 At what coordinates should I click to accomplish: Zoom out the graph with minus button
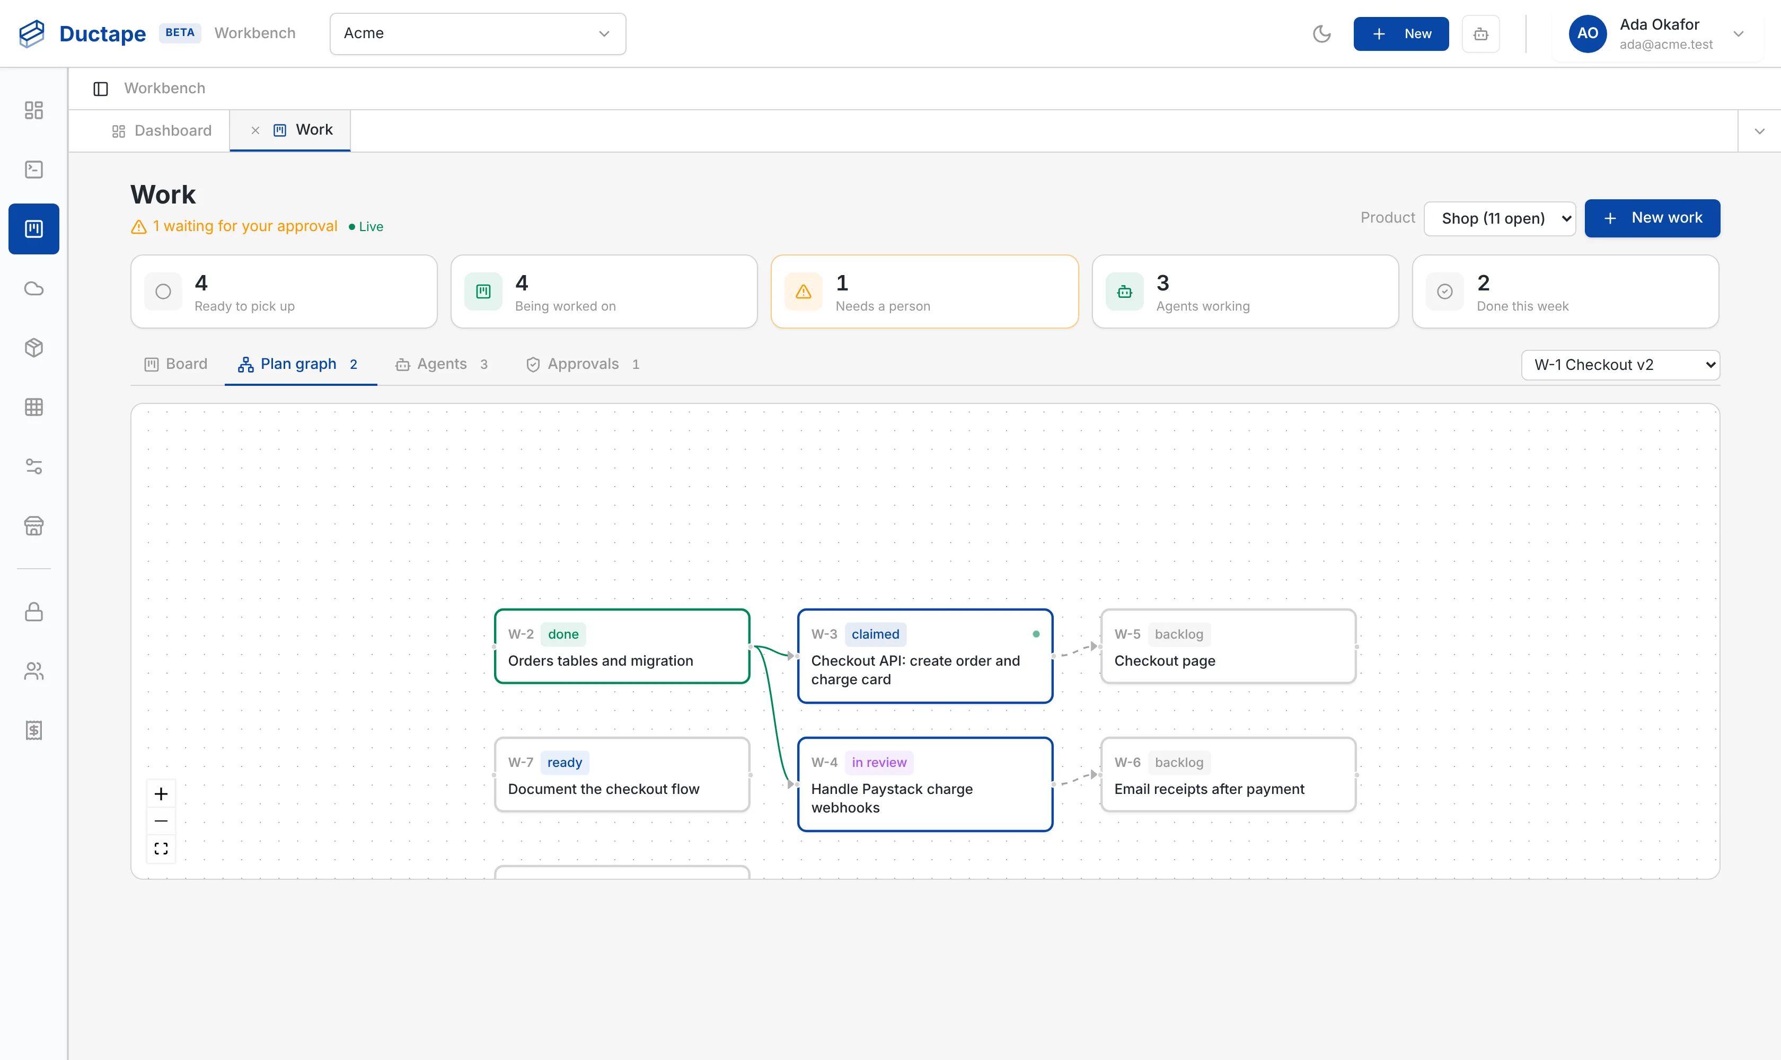tap(162, 821)
